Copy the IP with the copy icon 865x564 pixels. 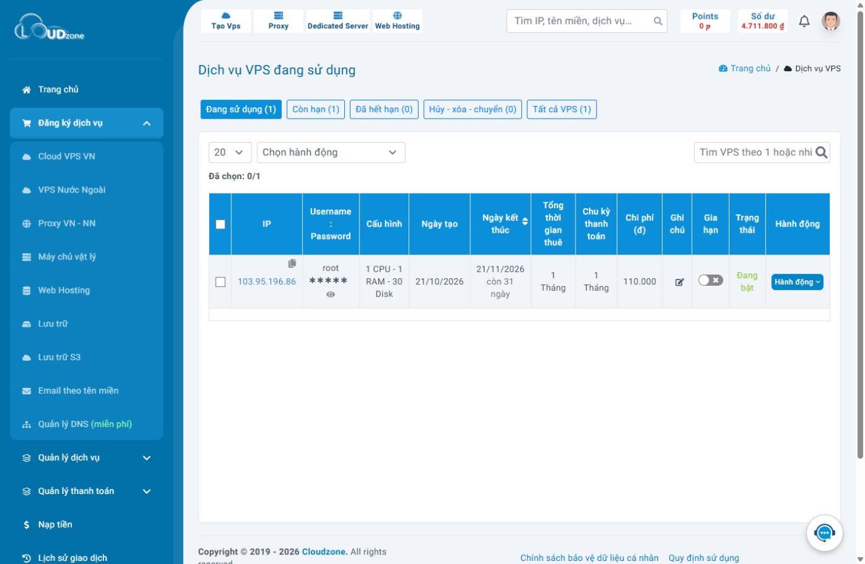pyautogui.click(x=292, y=264)
